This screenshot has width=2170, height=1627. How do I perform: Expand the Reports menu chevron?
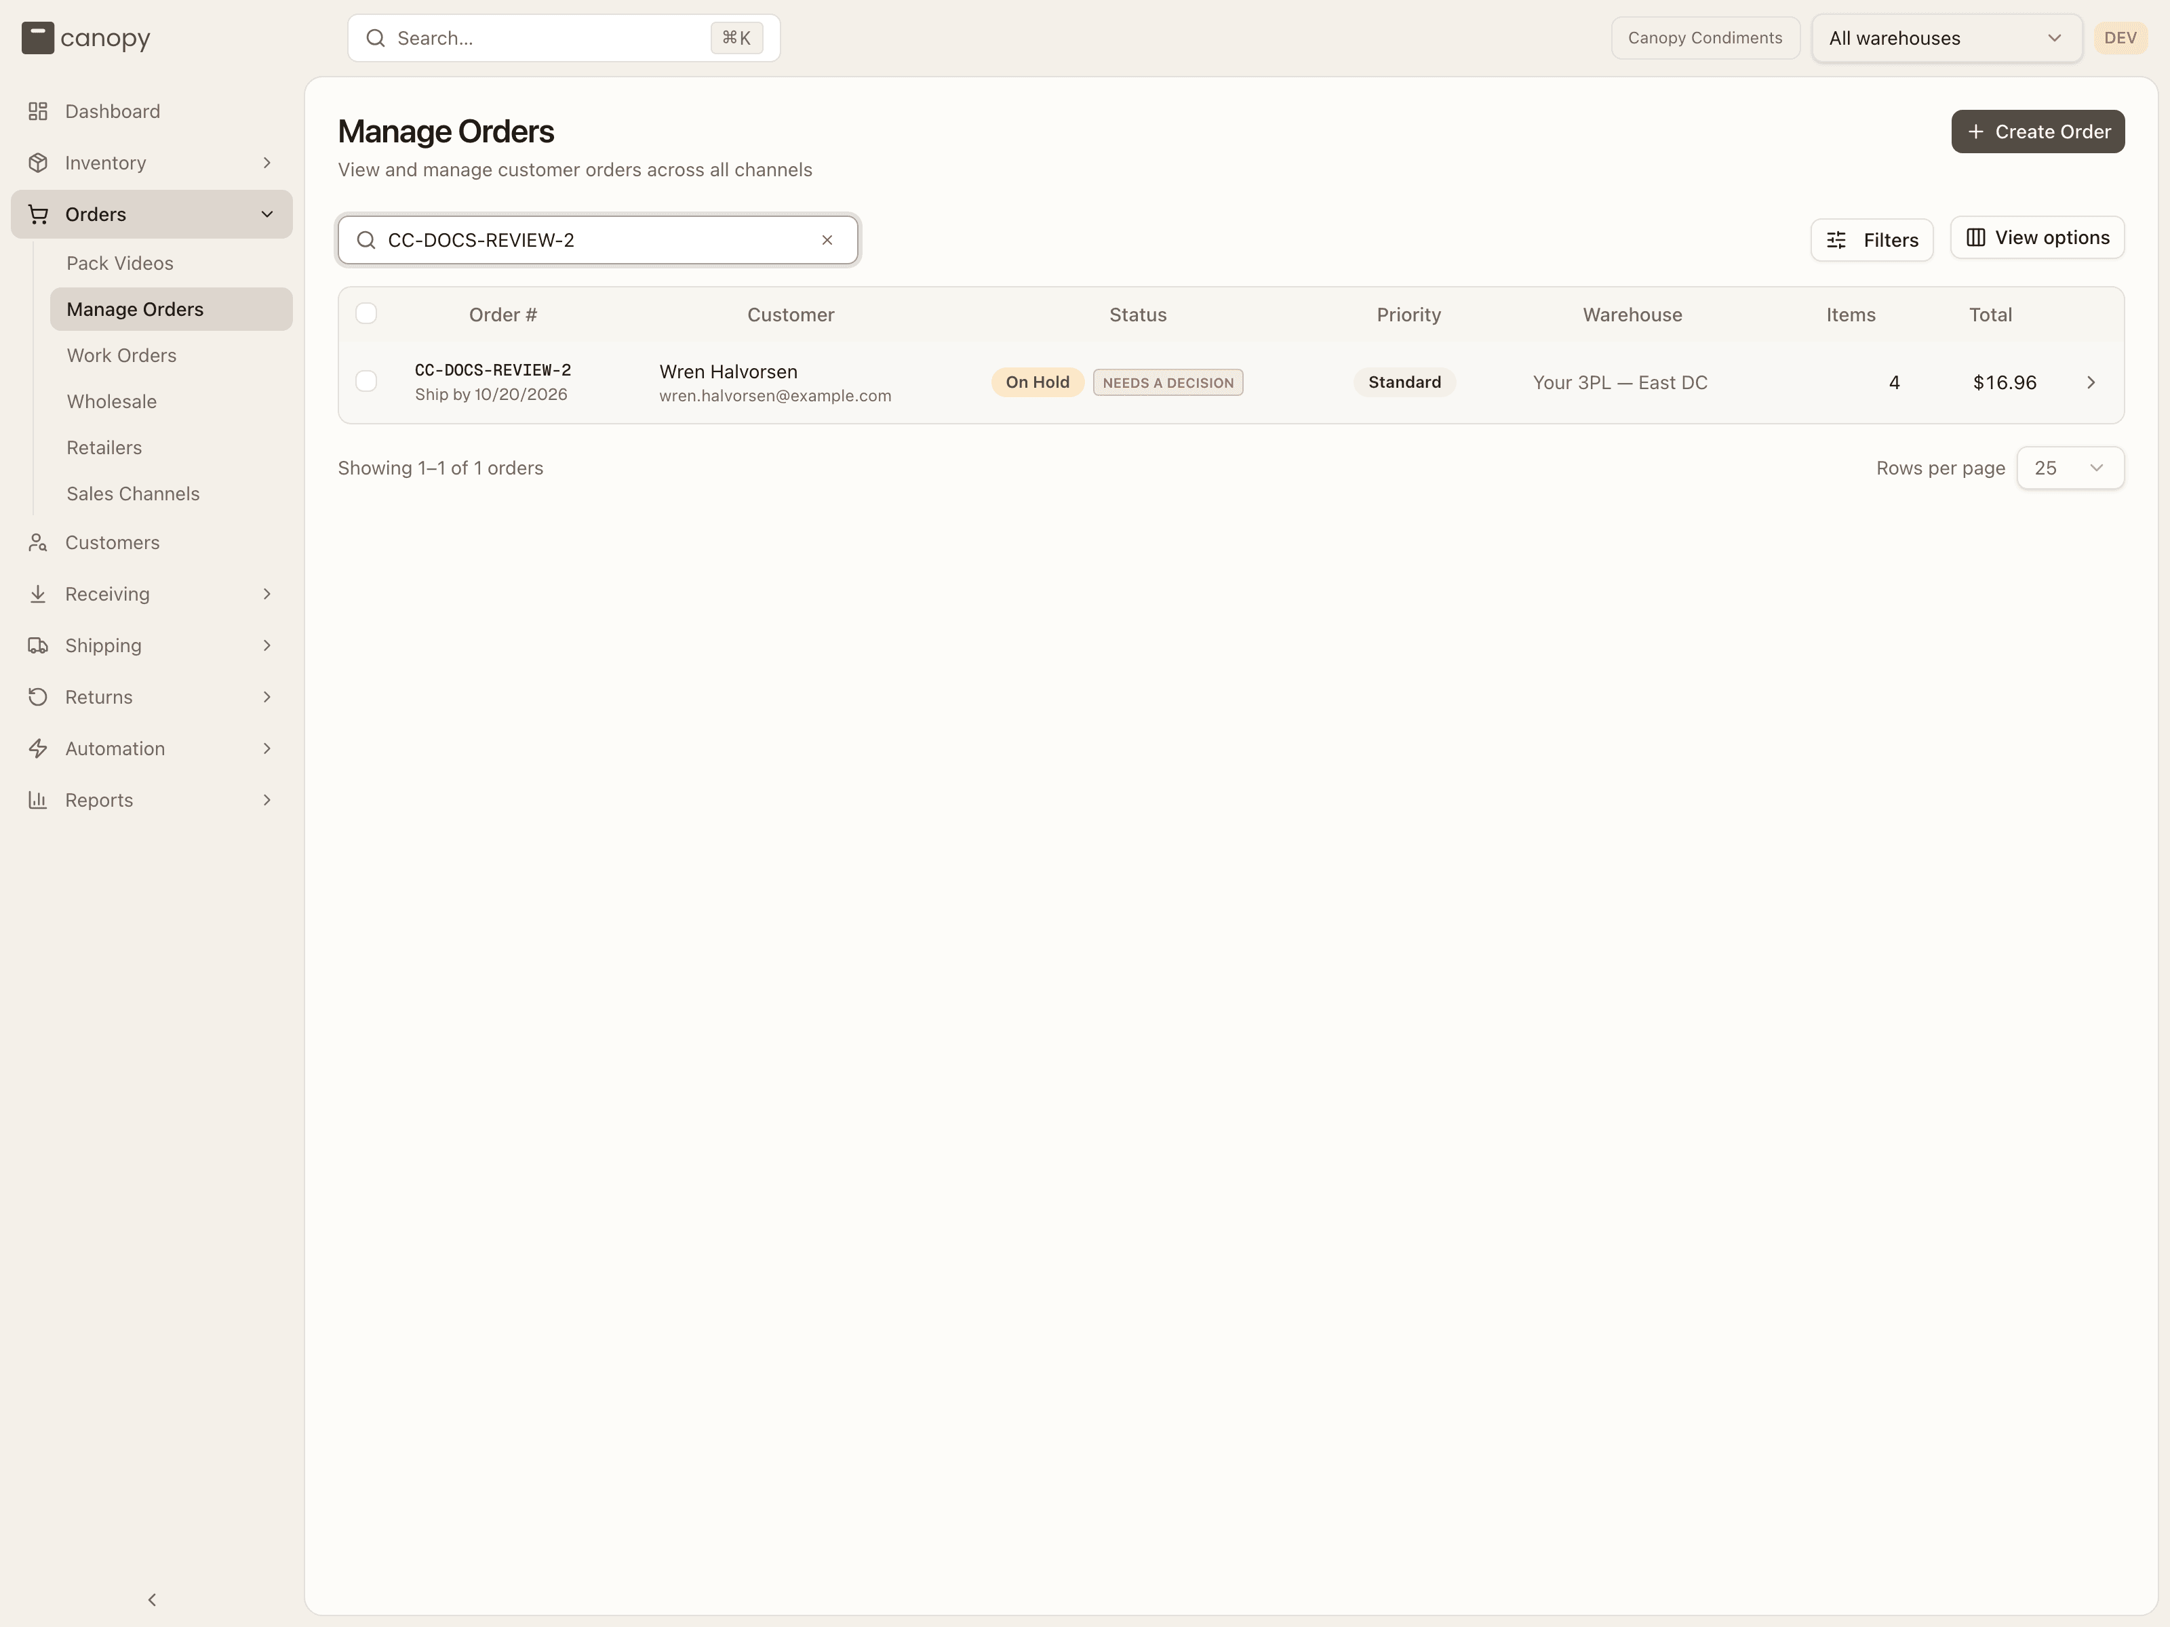tap(267, 800)
